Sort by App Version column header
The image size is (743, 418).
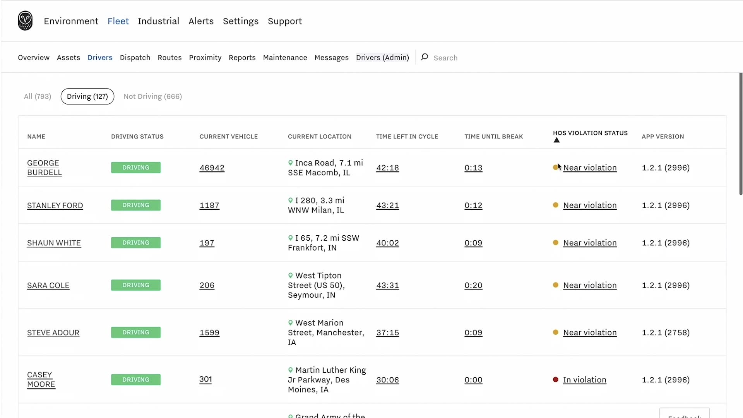pos(663,136)
